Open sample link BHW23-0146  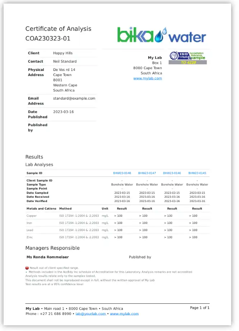[172, 173]
